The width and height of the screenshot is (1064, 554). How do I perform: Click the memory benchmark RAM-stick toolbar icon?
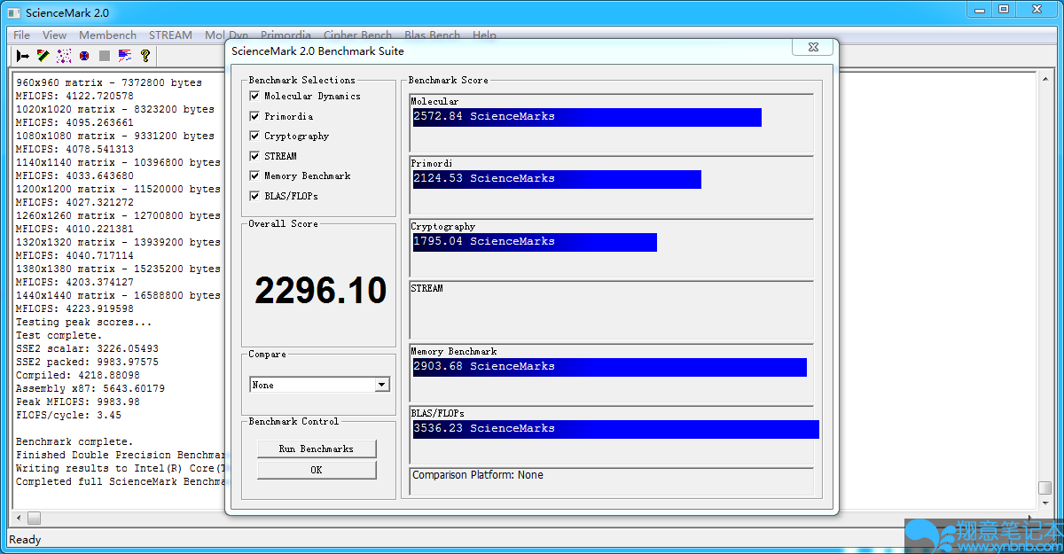(x=43, y=56)
